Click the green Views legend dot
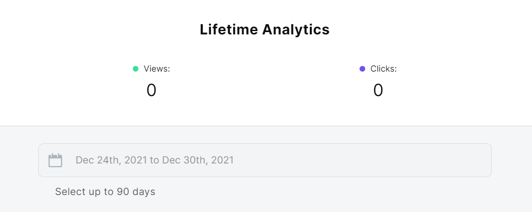The image size is (532, 212). (136, 69)
